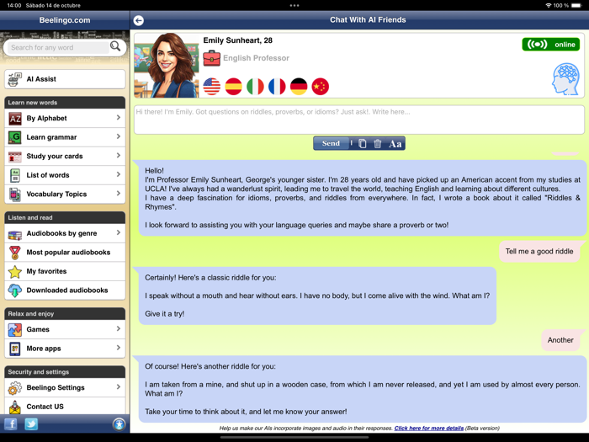Tap the AI brain head icon
This screenshot has height=442, width=589.
(x=565, y=79)
